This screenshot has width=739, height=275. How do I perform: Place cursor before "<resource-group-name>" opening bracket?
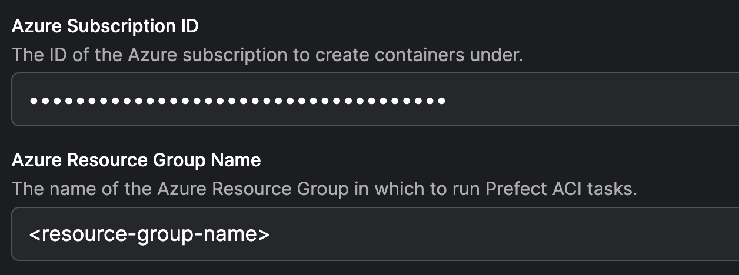[x=29, y=234]
